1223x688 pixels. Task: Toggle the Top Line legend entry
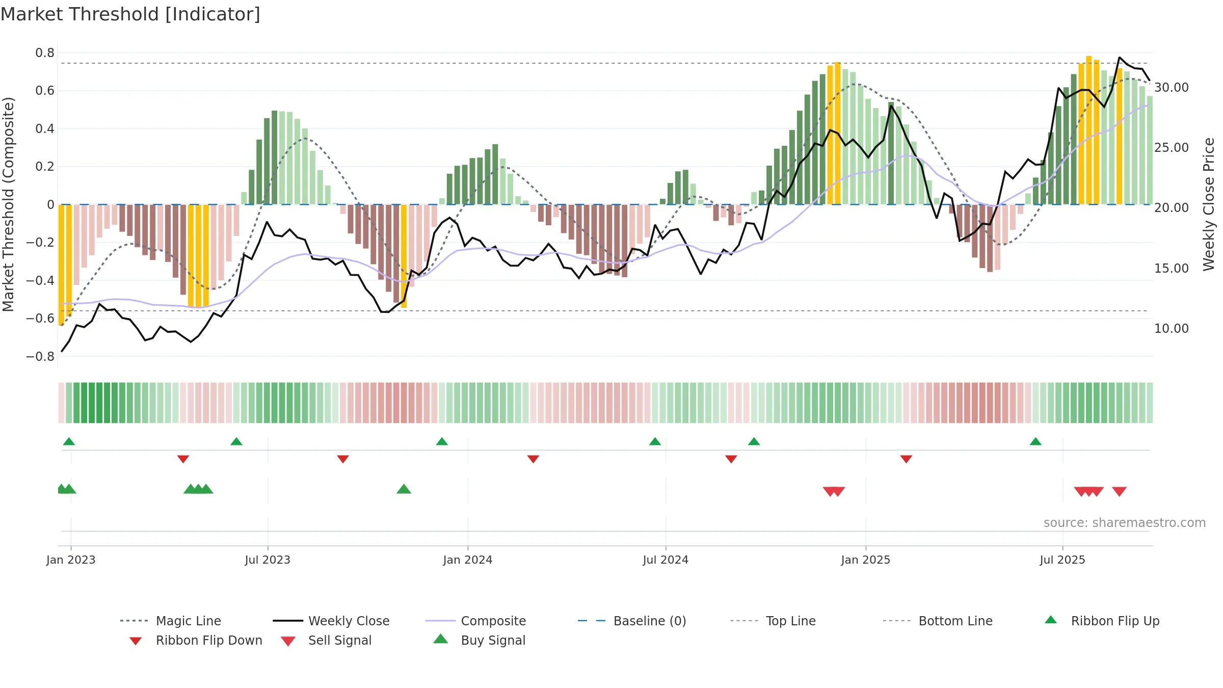[x=773, y=621]
